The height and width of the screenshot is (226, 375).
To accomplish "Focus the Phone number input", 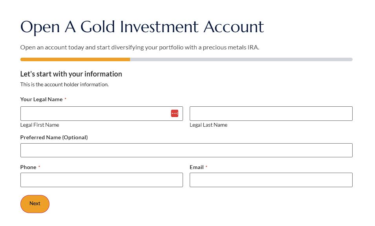I will [102, 180].
